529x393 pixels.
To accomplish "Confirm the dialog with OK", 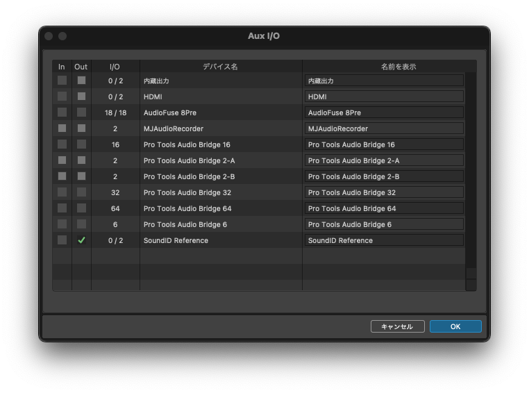I will 455,326.
